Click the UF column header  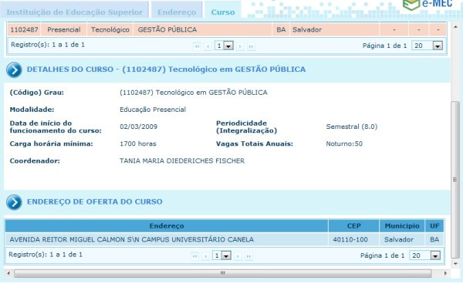point(434,226)
